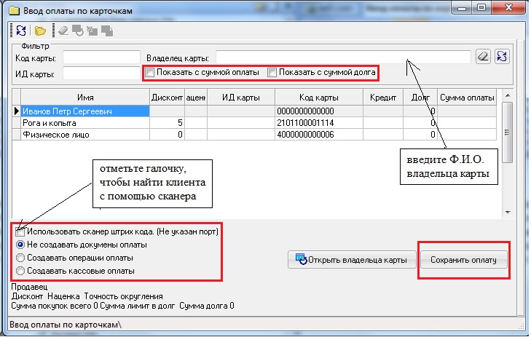Click the table vertical scrollbar thumb
531x337 pixels.
pyautogui.click(x=507, y=132)
